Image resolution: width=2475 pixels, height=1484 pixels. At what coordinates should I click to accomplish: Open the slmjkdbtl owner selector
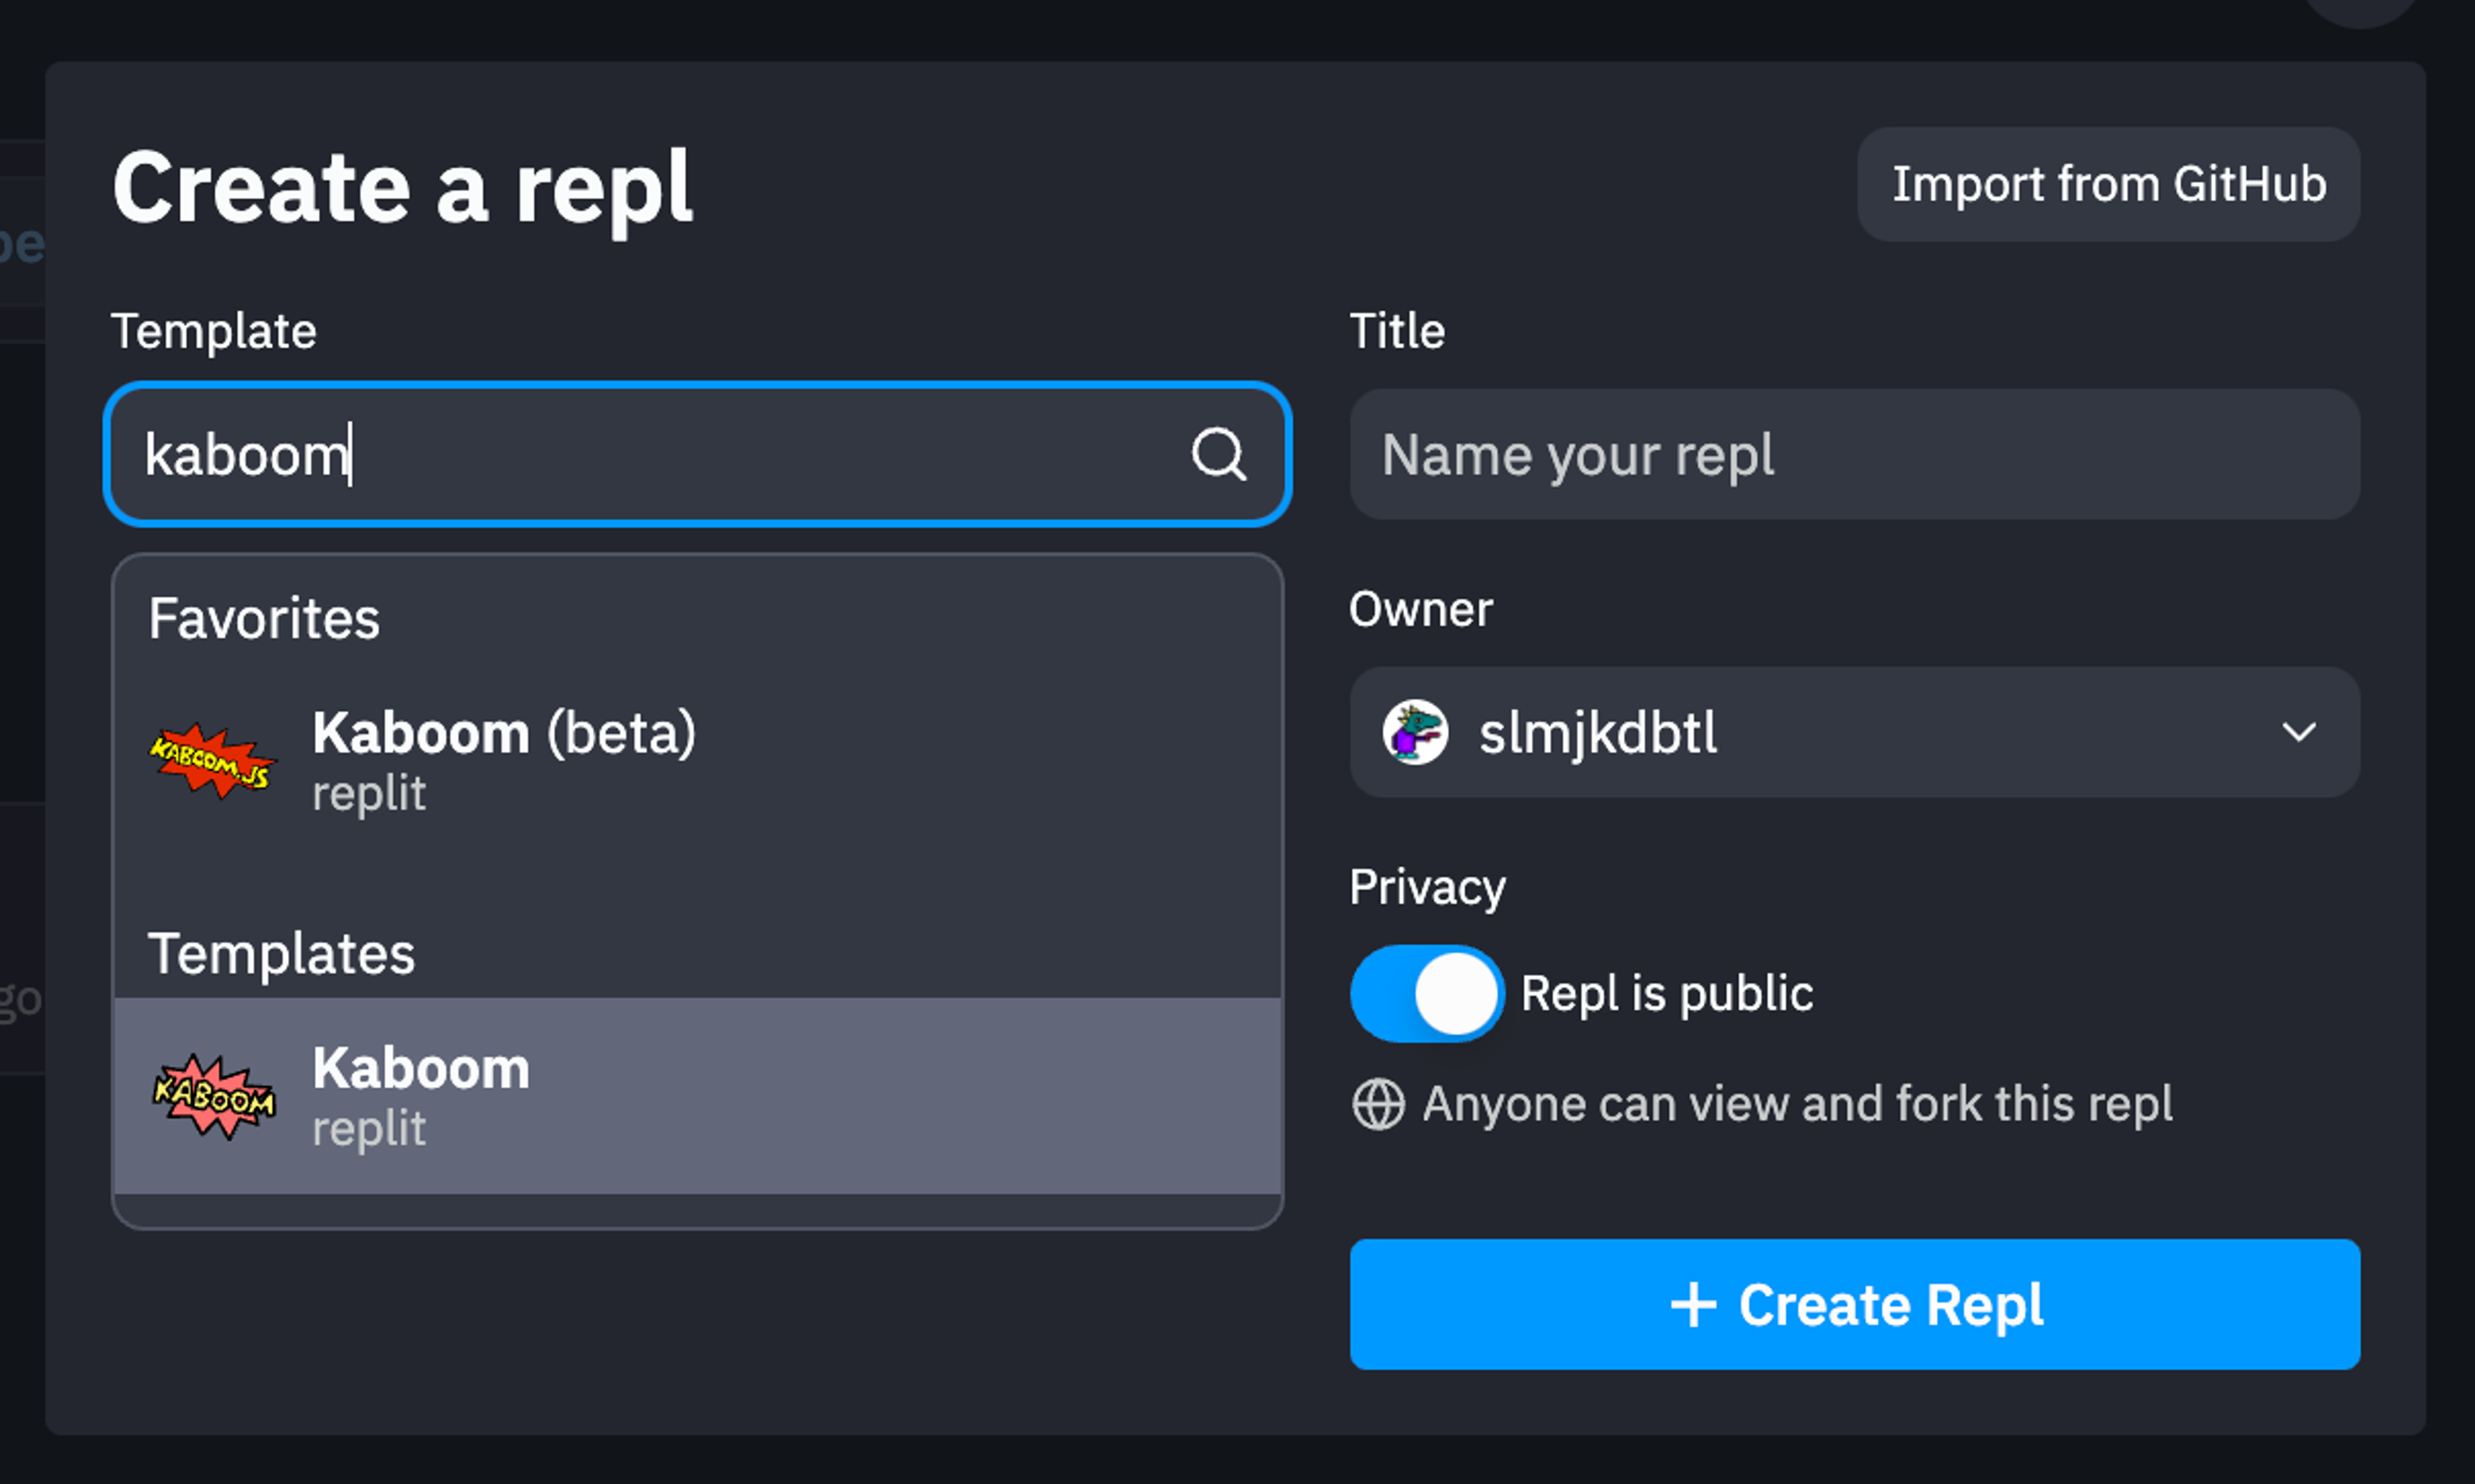coord(1853,732)
